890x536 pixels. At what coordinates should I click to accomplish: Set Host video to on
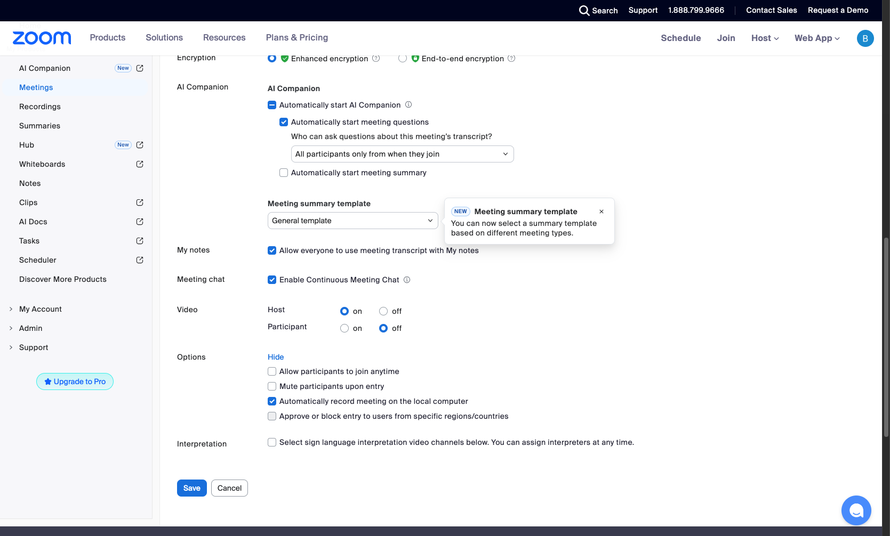click(x=344, y=311)
